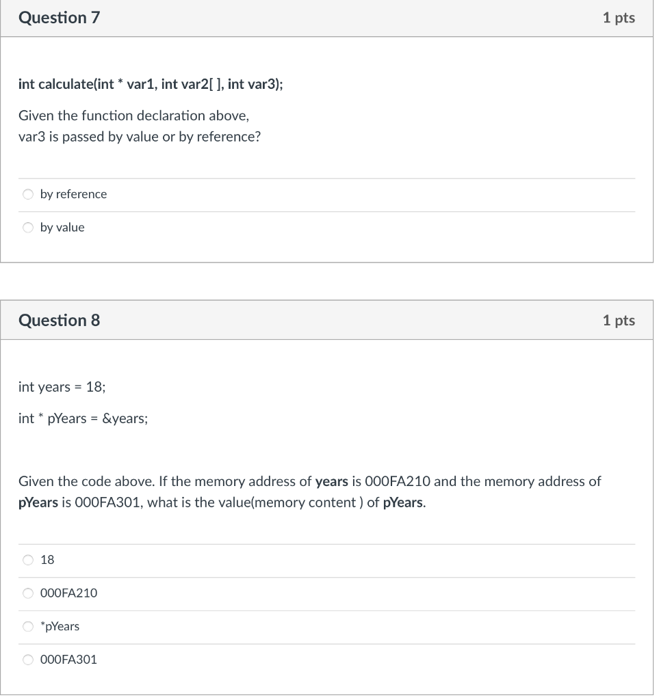Click the Question 8 header
This screenshot has width=659, height=700.
tap(59, 319)
